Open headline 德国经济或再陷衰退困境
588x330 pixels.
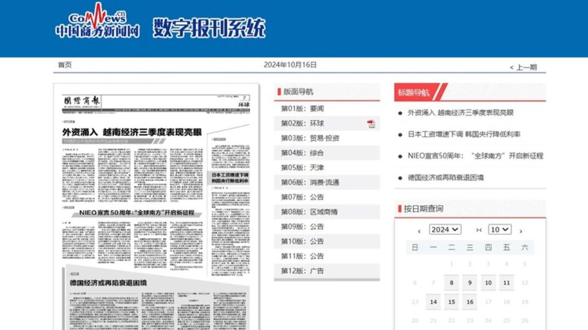pyautogui.click(x=446, y=178)
